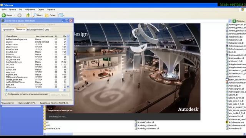Click the Windows flag logo in Explorer

[243, 10]
